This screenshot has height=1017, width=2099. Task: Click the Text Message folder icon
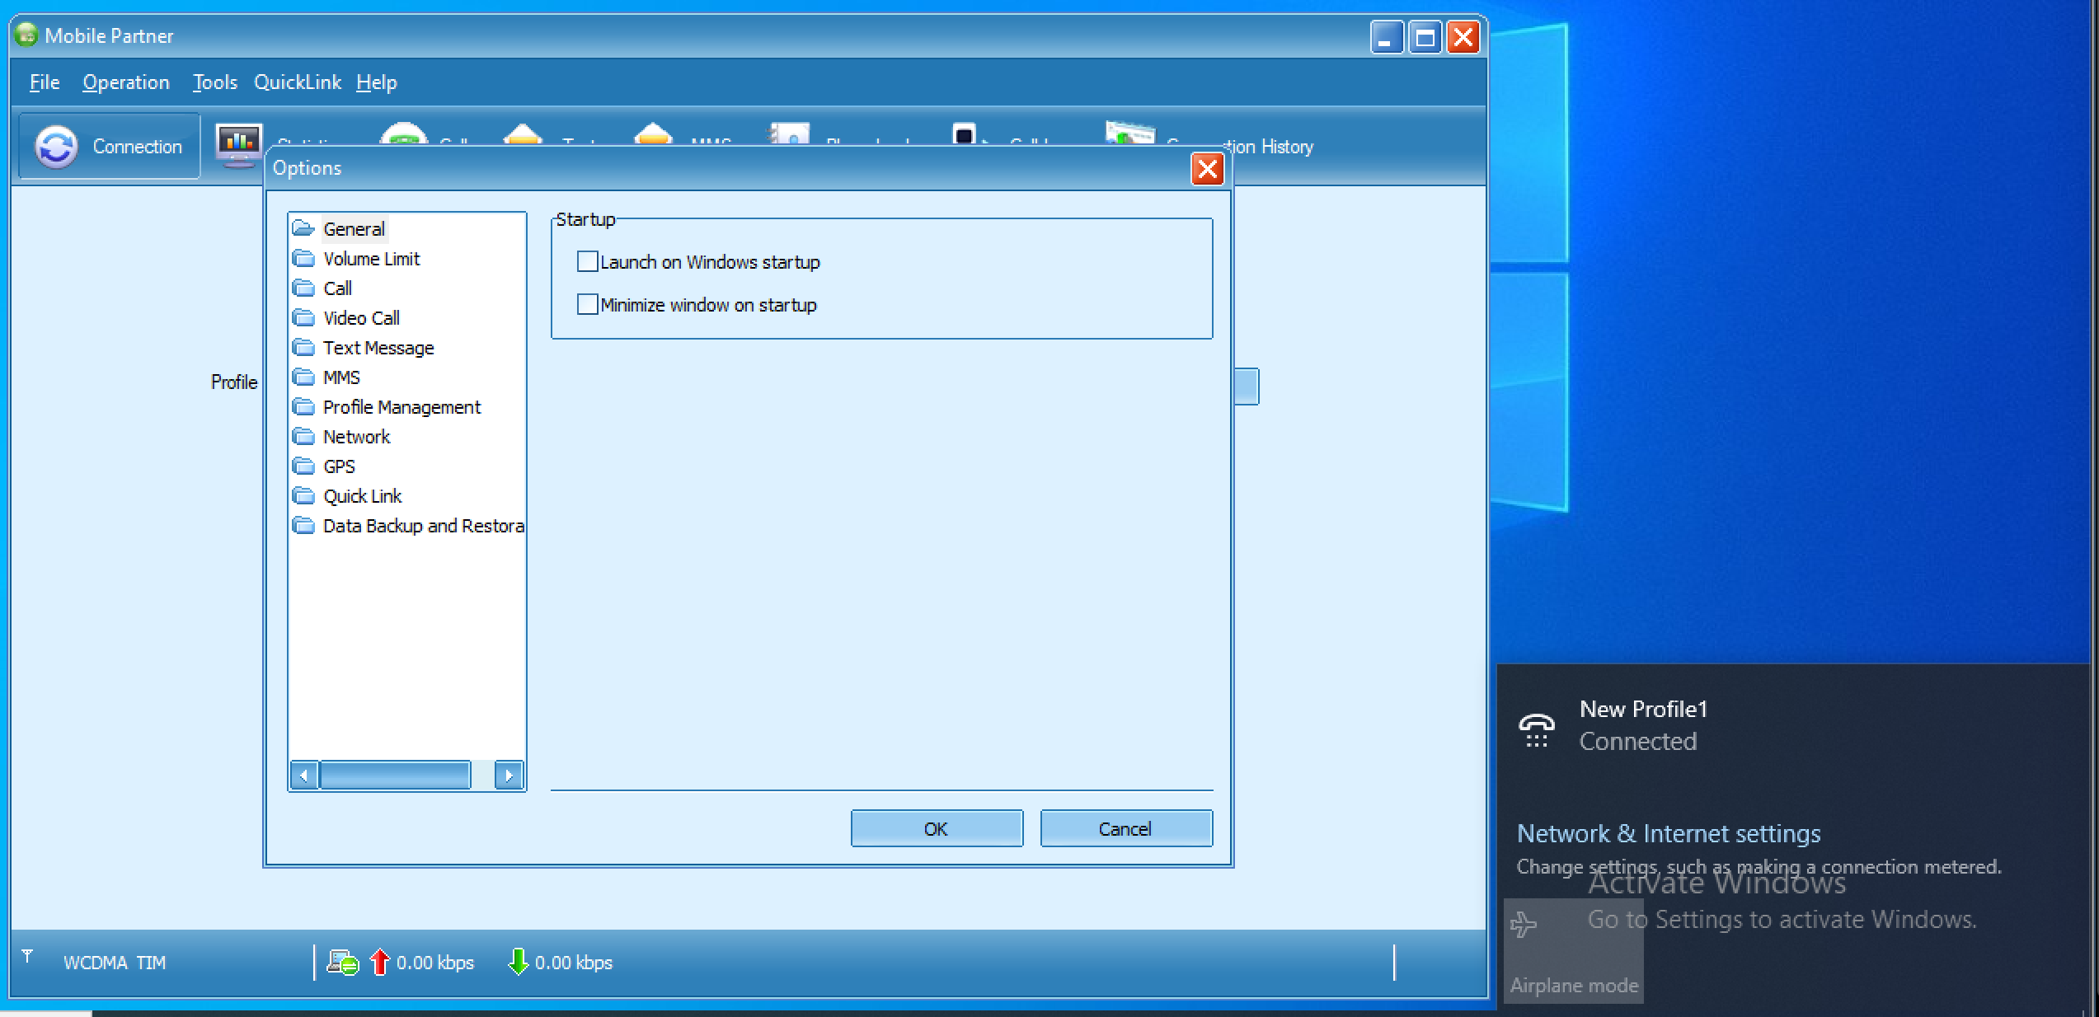pos(304,348)
